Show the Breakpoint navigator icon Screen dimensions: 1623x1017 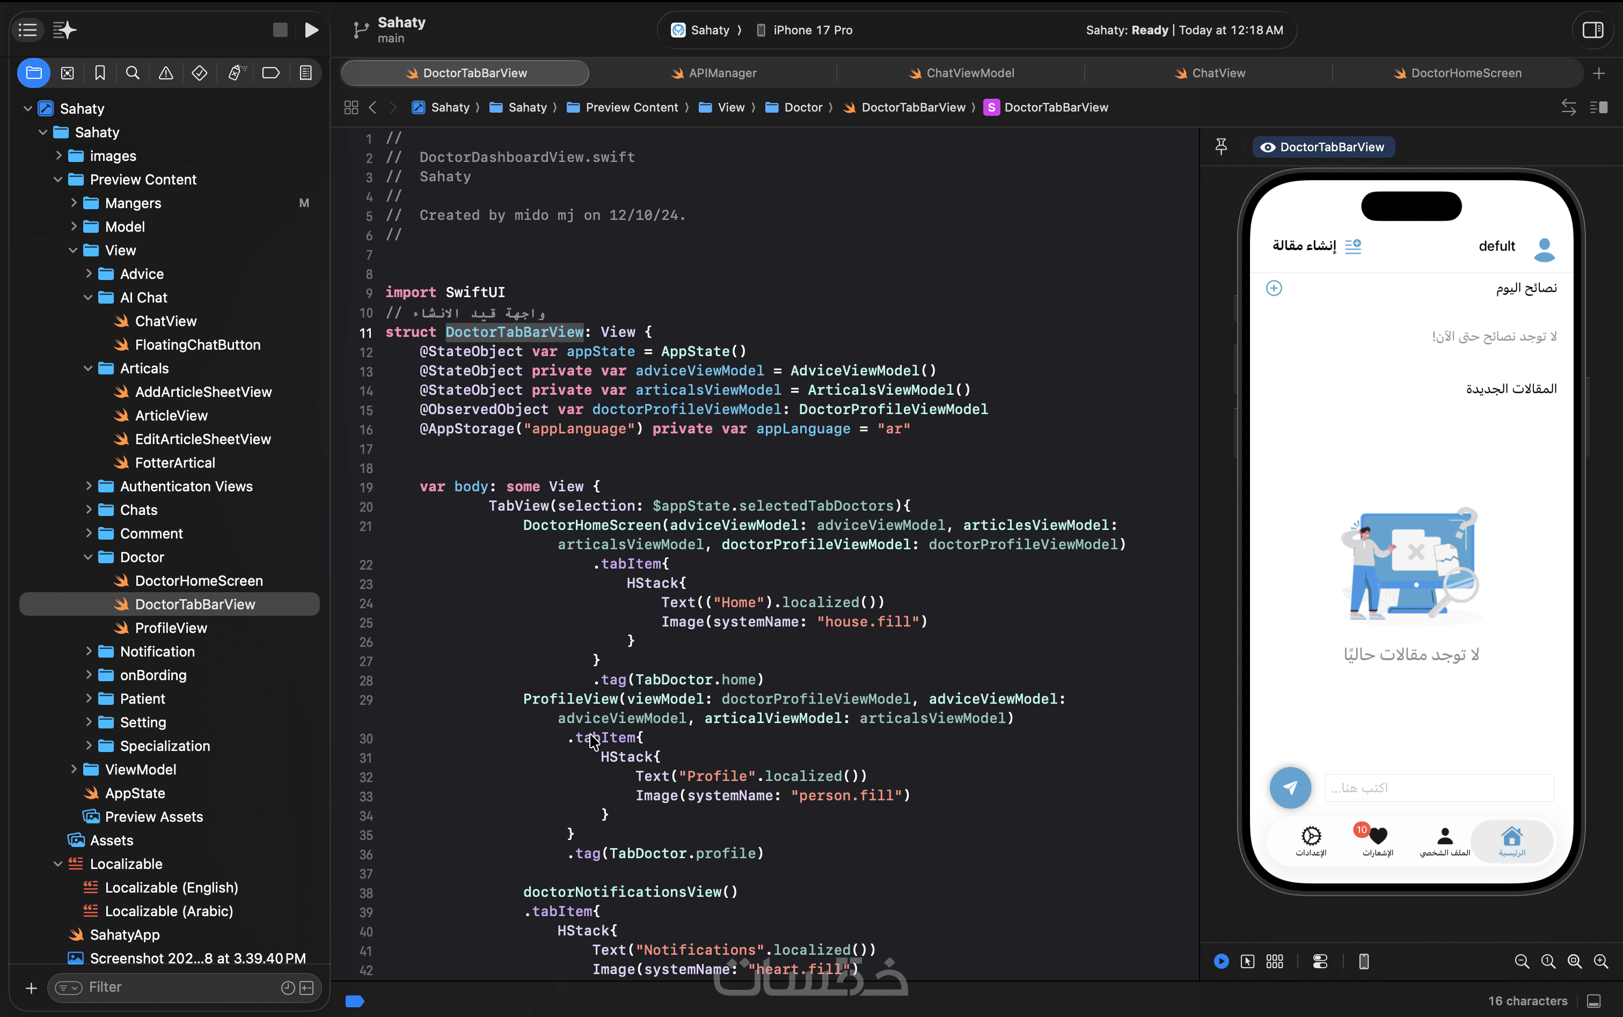(270, 72)
